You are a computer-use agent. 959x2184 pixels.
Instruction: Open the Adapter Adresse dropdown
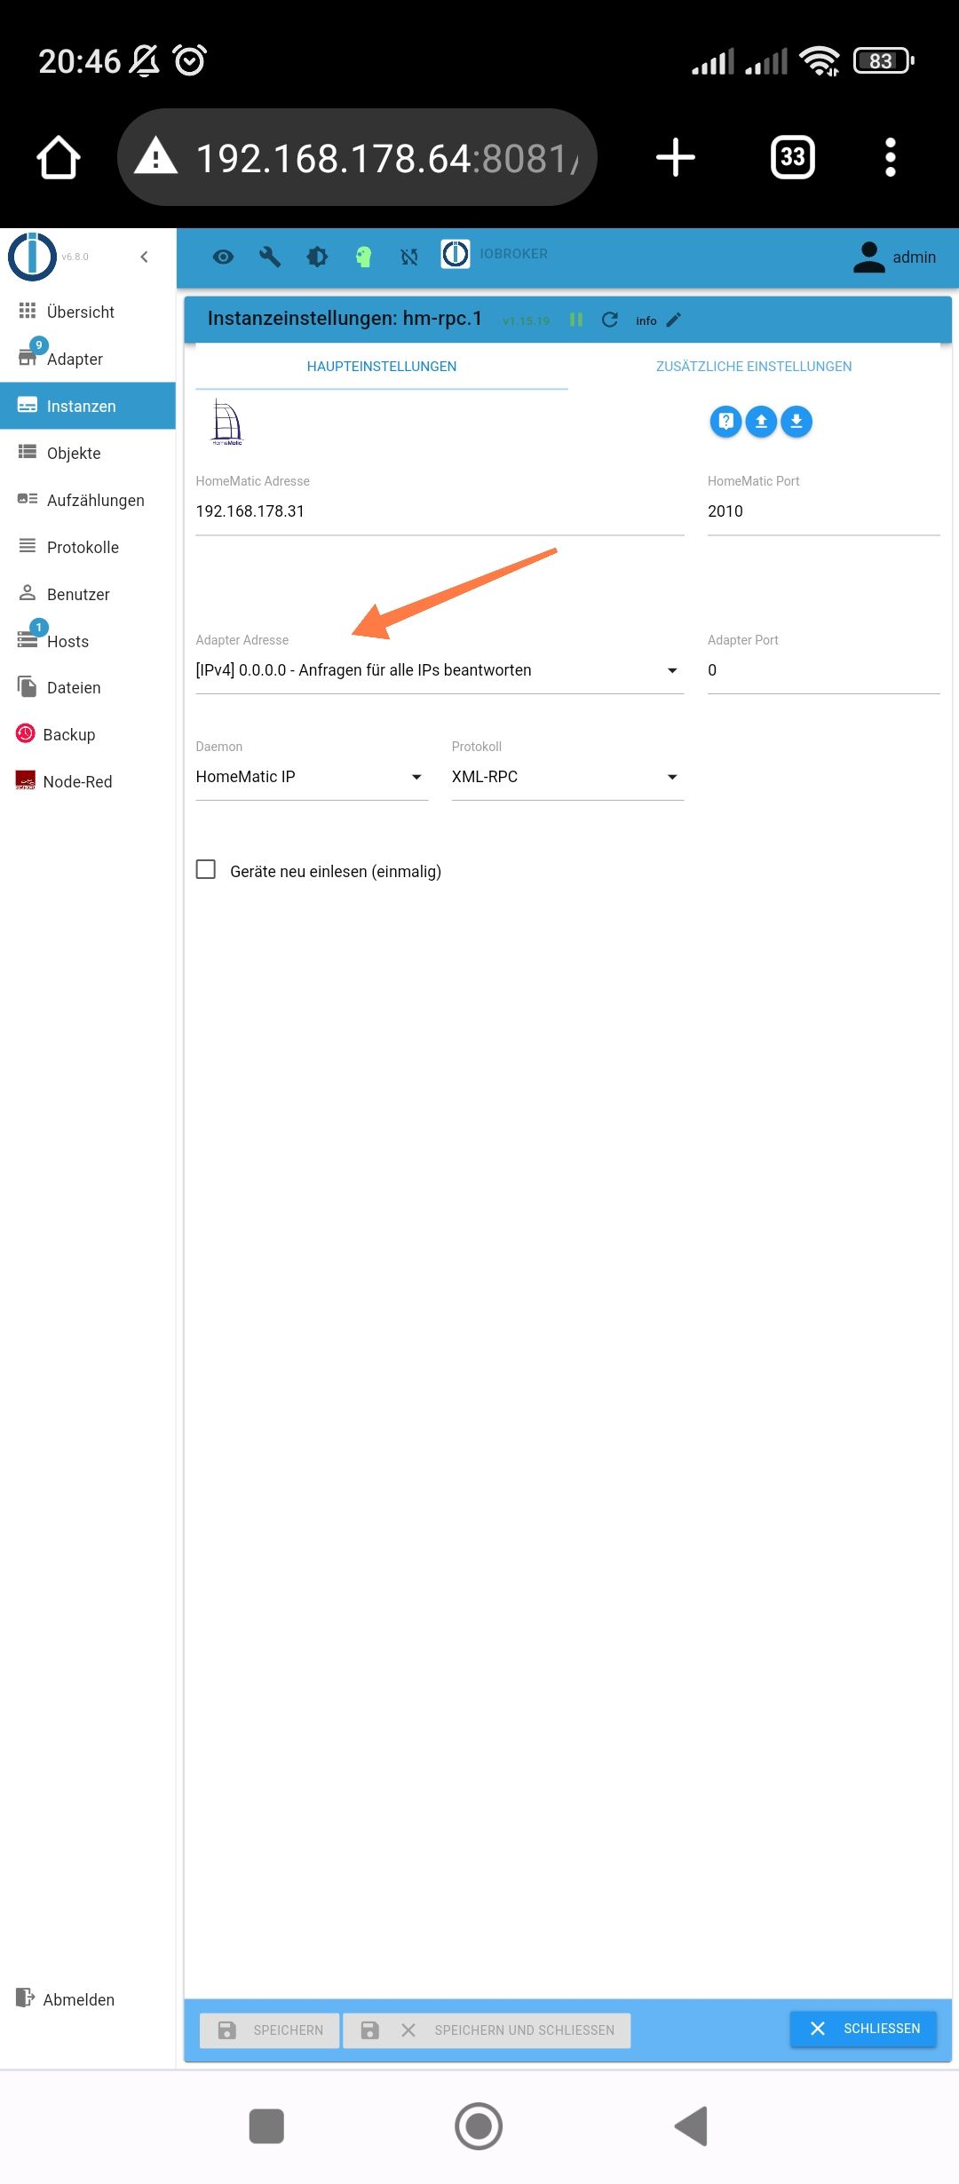pyautogui.click(x=439, y=670)
